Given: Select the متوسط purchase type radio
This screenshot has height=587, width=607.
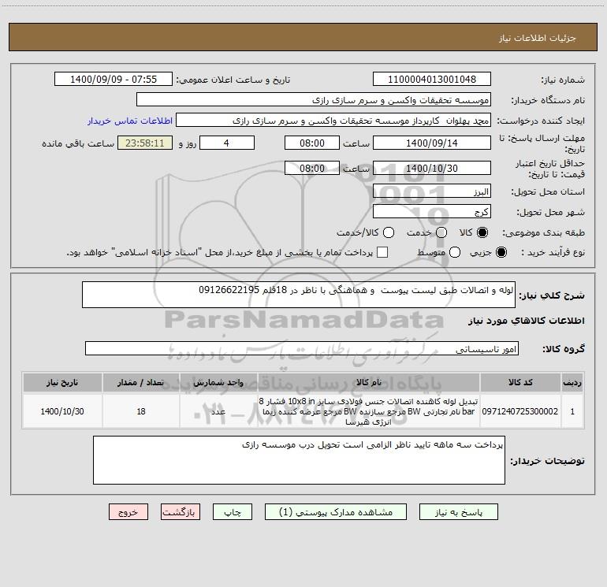Looking at the screenshot, I should (455, 252).
